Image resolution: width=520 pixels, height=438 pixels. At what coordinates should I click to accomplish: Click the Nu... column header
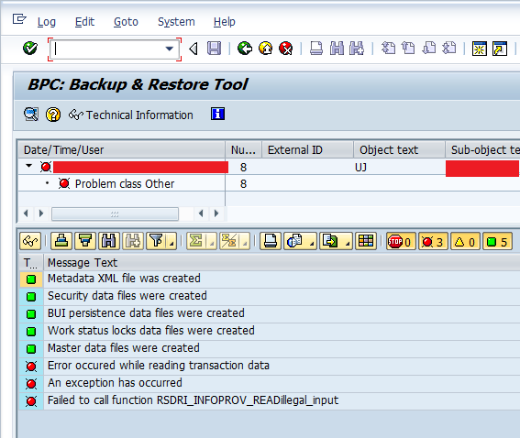pyautogui.click(x=243, y=150)
